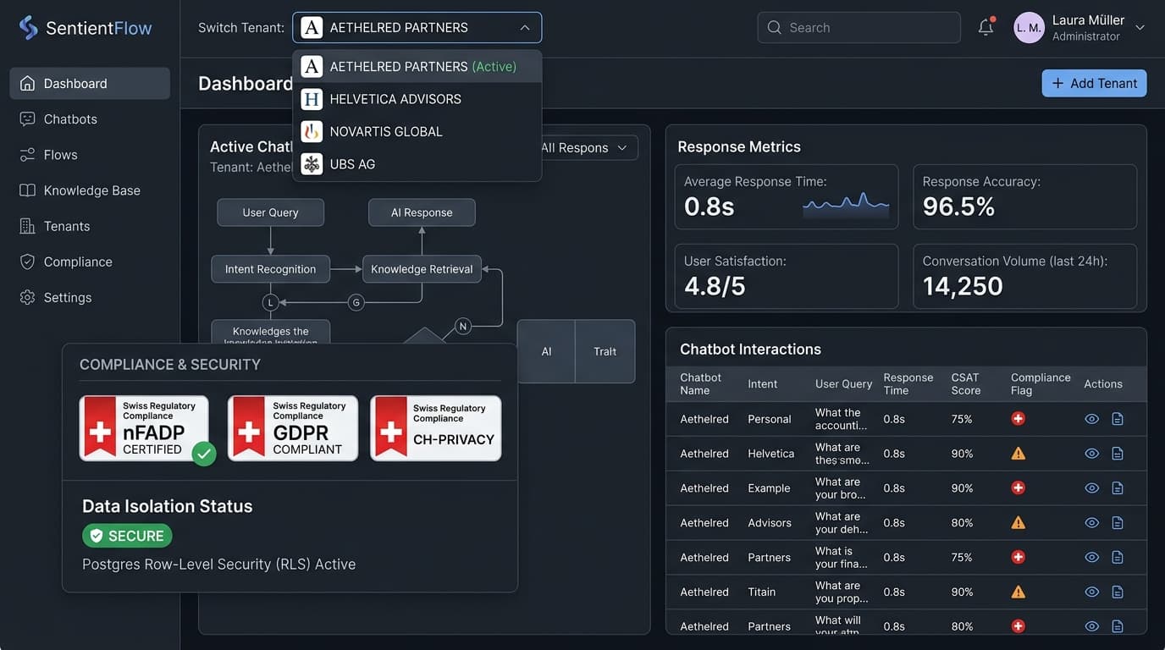Click the green checkmark on nFADP badge

[x=203, y=453]
